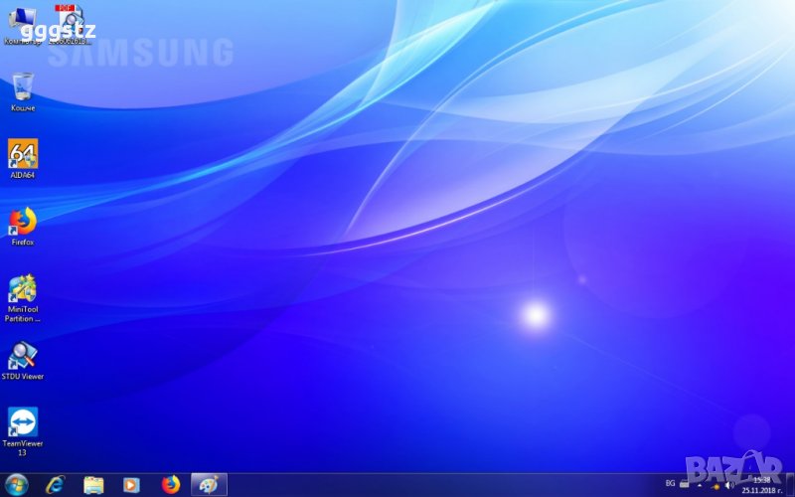Click the Show Desktop strip
The height and width of the screenshot is (497, 795).
(x=791, y=484)
